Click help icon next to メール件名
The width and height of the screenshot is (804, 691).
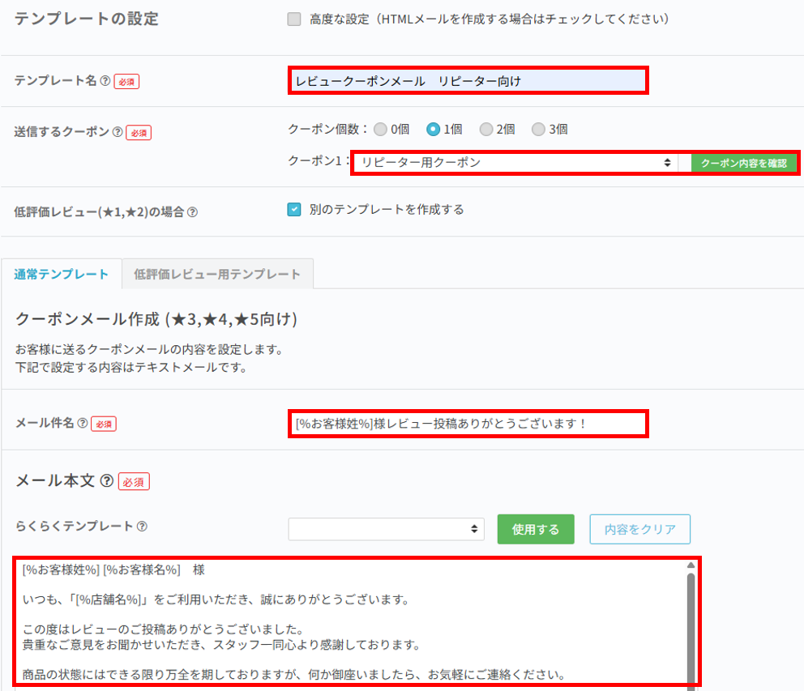(82, 423)
